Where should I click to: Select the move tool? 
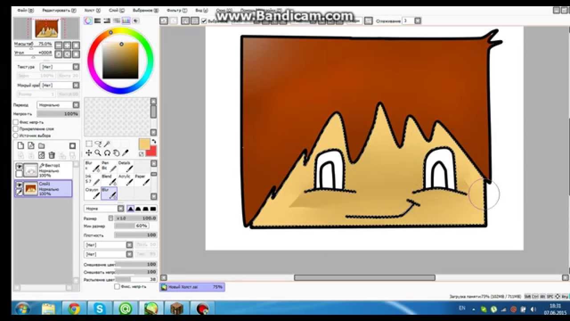coord(89,153)
